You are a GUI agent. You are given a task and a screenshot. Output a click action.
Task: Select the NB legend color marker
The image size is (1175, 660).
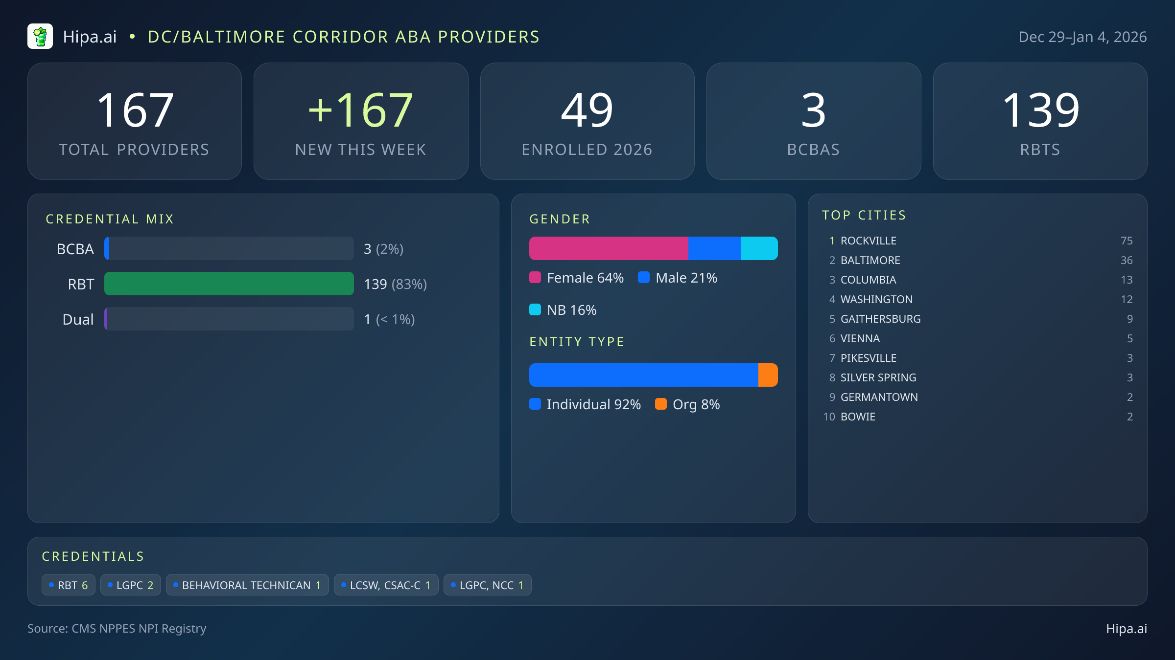coord(536,309)
